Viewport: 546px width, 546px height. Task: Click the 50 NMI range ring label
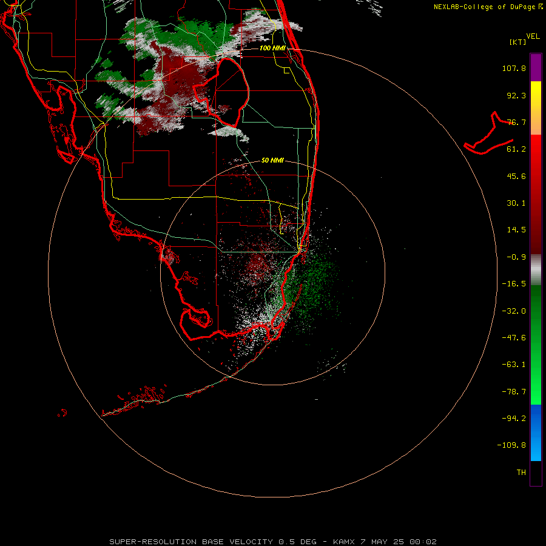point(272,160)
